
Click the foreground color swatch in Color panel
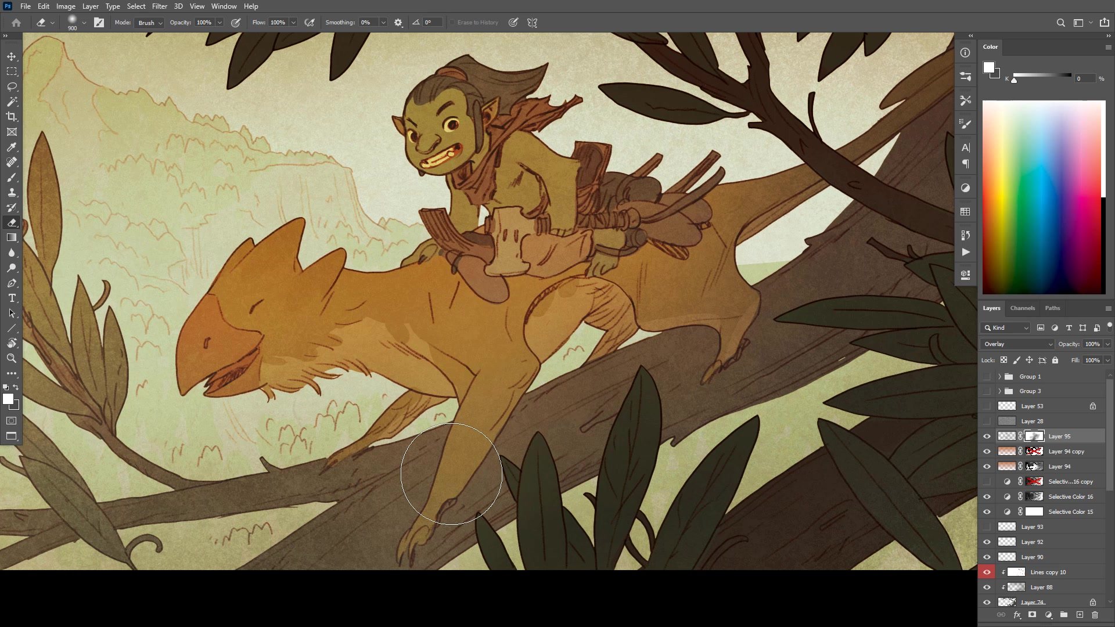point(988,67)
